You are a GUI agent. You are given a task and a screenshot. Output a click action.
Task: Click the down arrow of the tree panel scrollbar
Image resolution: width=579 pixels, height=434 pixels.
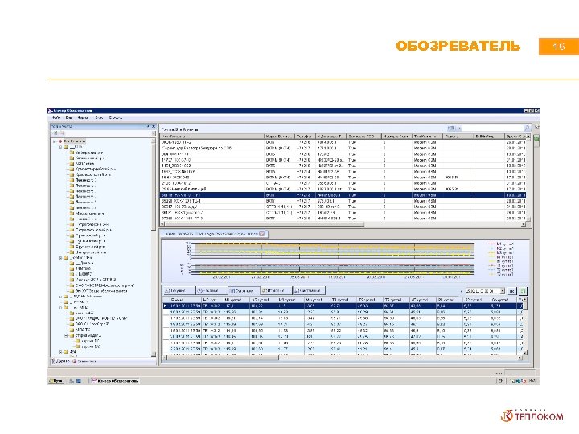(x=154, y=354)
